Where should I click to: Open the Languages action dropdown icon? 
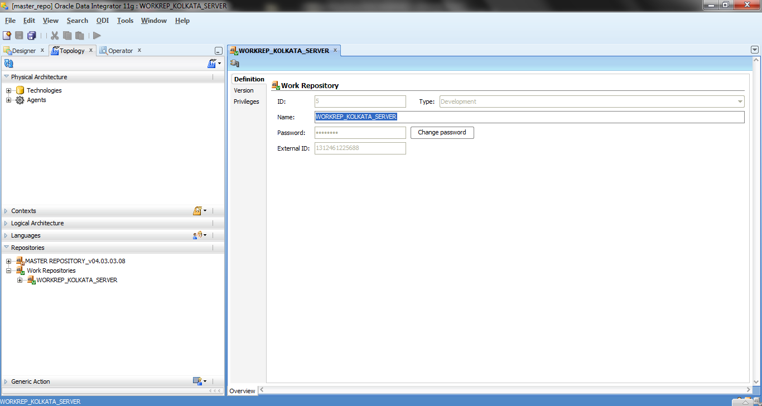(200, 235)
